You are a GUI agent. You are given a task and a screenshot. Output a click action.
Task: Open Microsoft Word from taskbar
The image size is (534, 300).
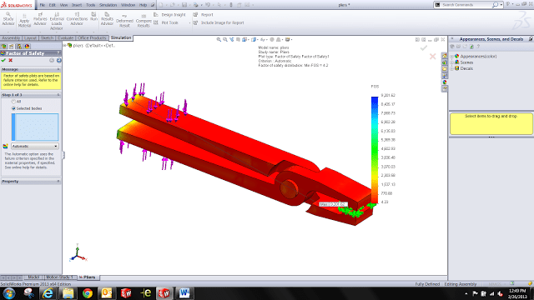pyautogui.click(x=184, y=293)
